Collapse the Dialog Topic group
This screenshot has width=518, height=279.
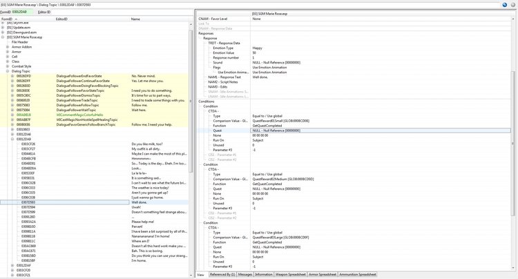(8, 71)
